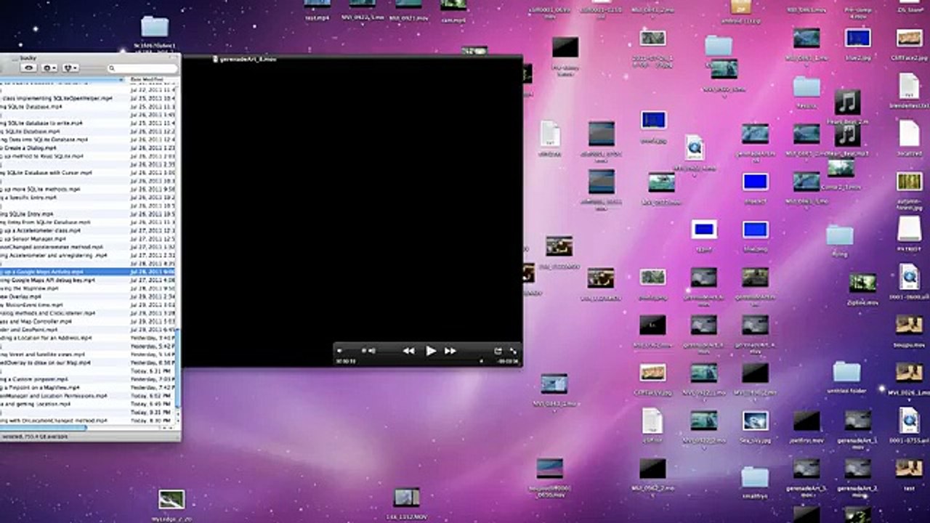
Task: Select the "flying" desktop folder
Action: click(x=840, y=235)
